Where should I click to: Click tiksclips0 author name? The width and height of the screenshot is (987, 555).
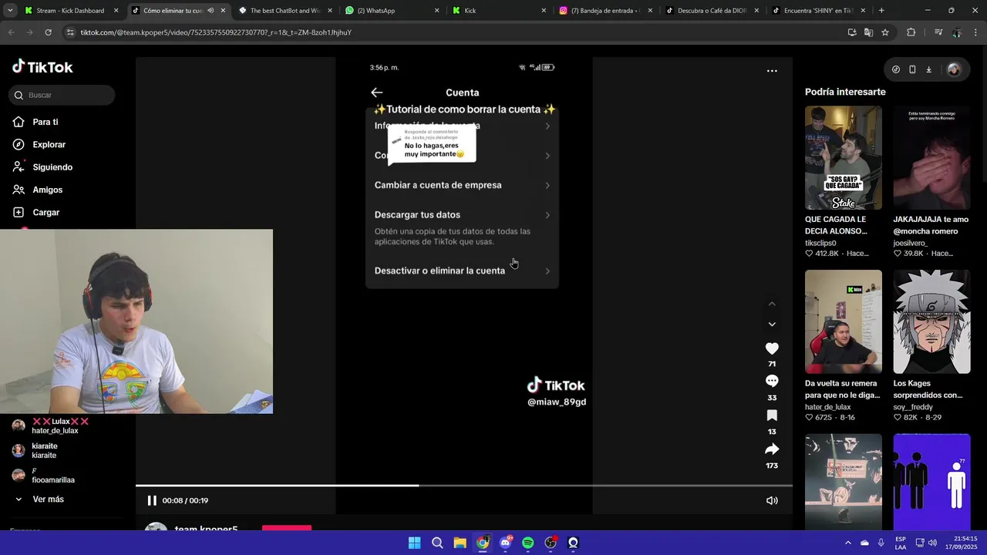pyautogui.click(x=820, y=243)
